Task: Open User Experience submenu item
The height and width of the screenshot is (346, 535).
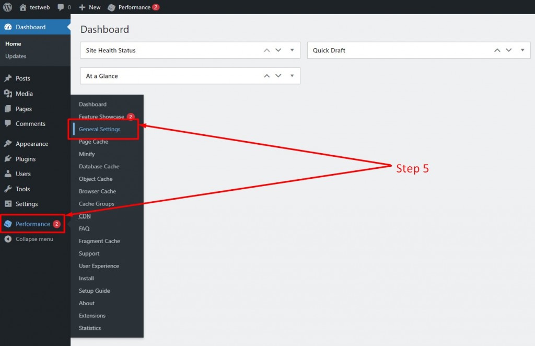Action: 99,266
